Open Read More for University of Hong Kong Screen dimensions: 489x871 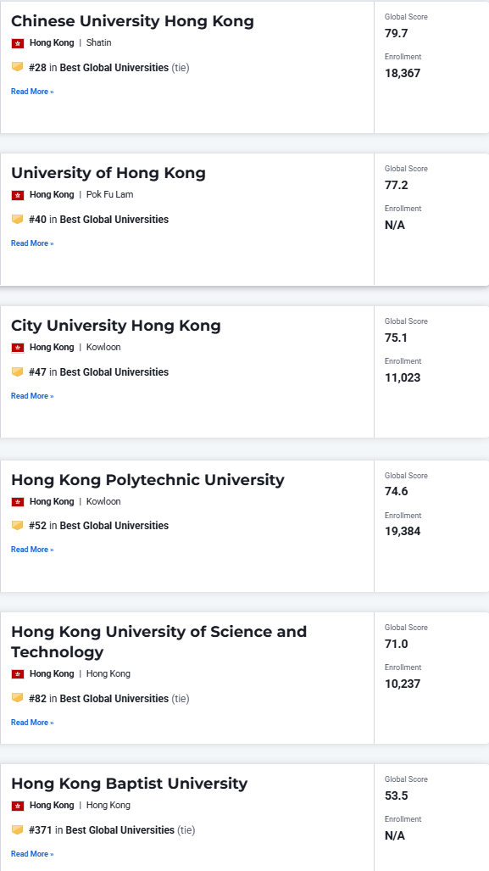pos(32,243)
